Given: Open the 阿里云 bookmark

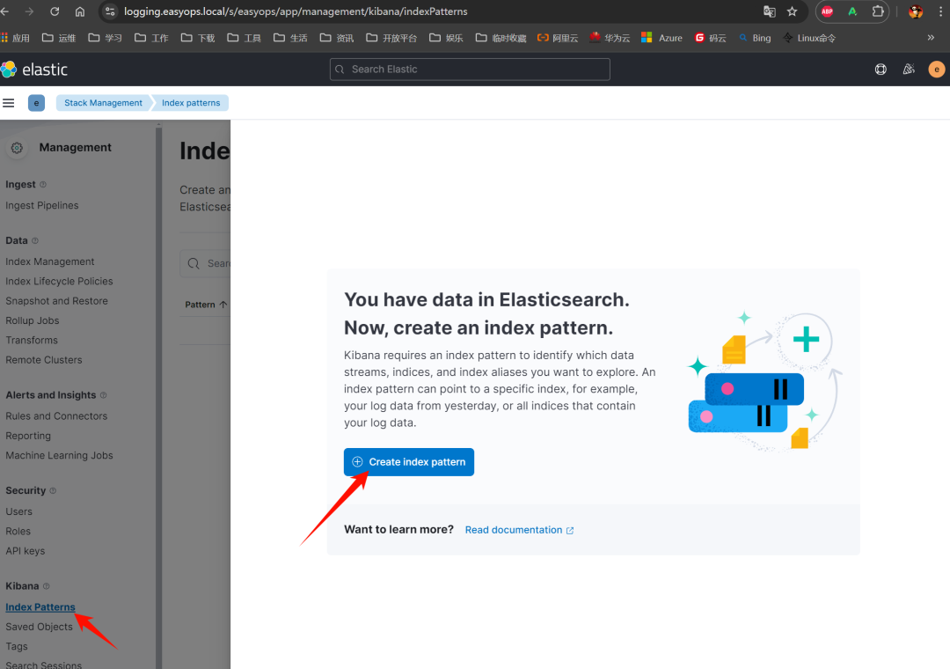Looking at the screenshot, I should [558, 38].
